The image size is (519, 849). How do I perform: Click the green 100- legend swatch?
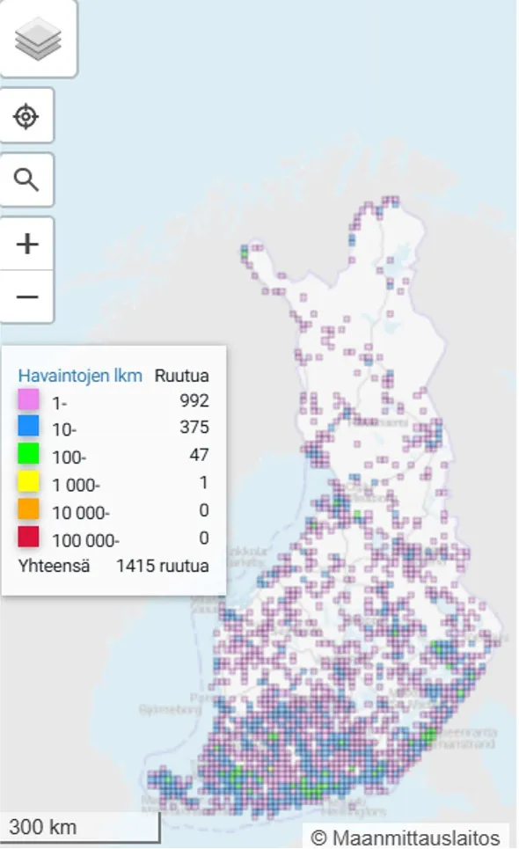click(x=28, y=454)
